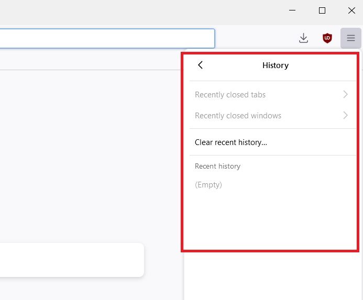Click the Recent history section label
The width and height of the screenshot is (363, 300).
pyautogui.click(x=217, y=166)
